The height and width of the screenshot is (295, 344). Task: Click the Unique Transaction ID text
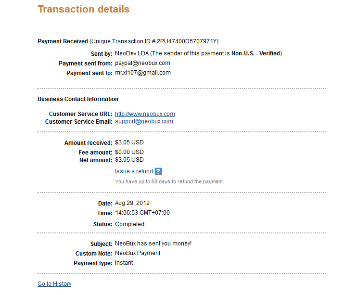point(156,41)
